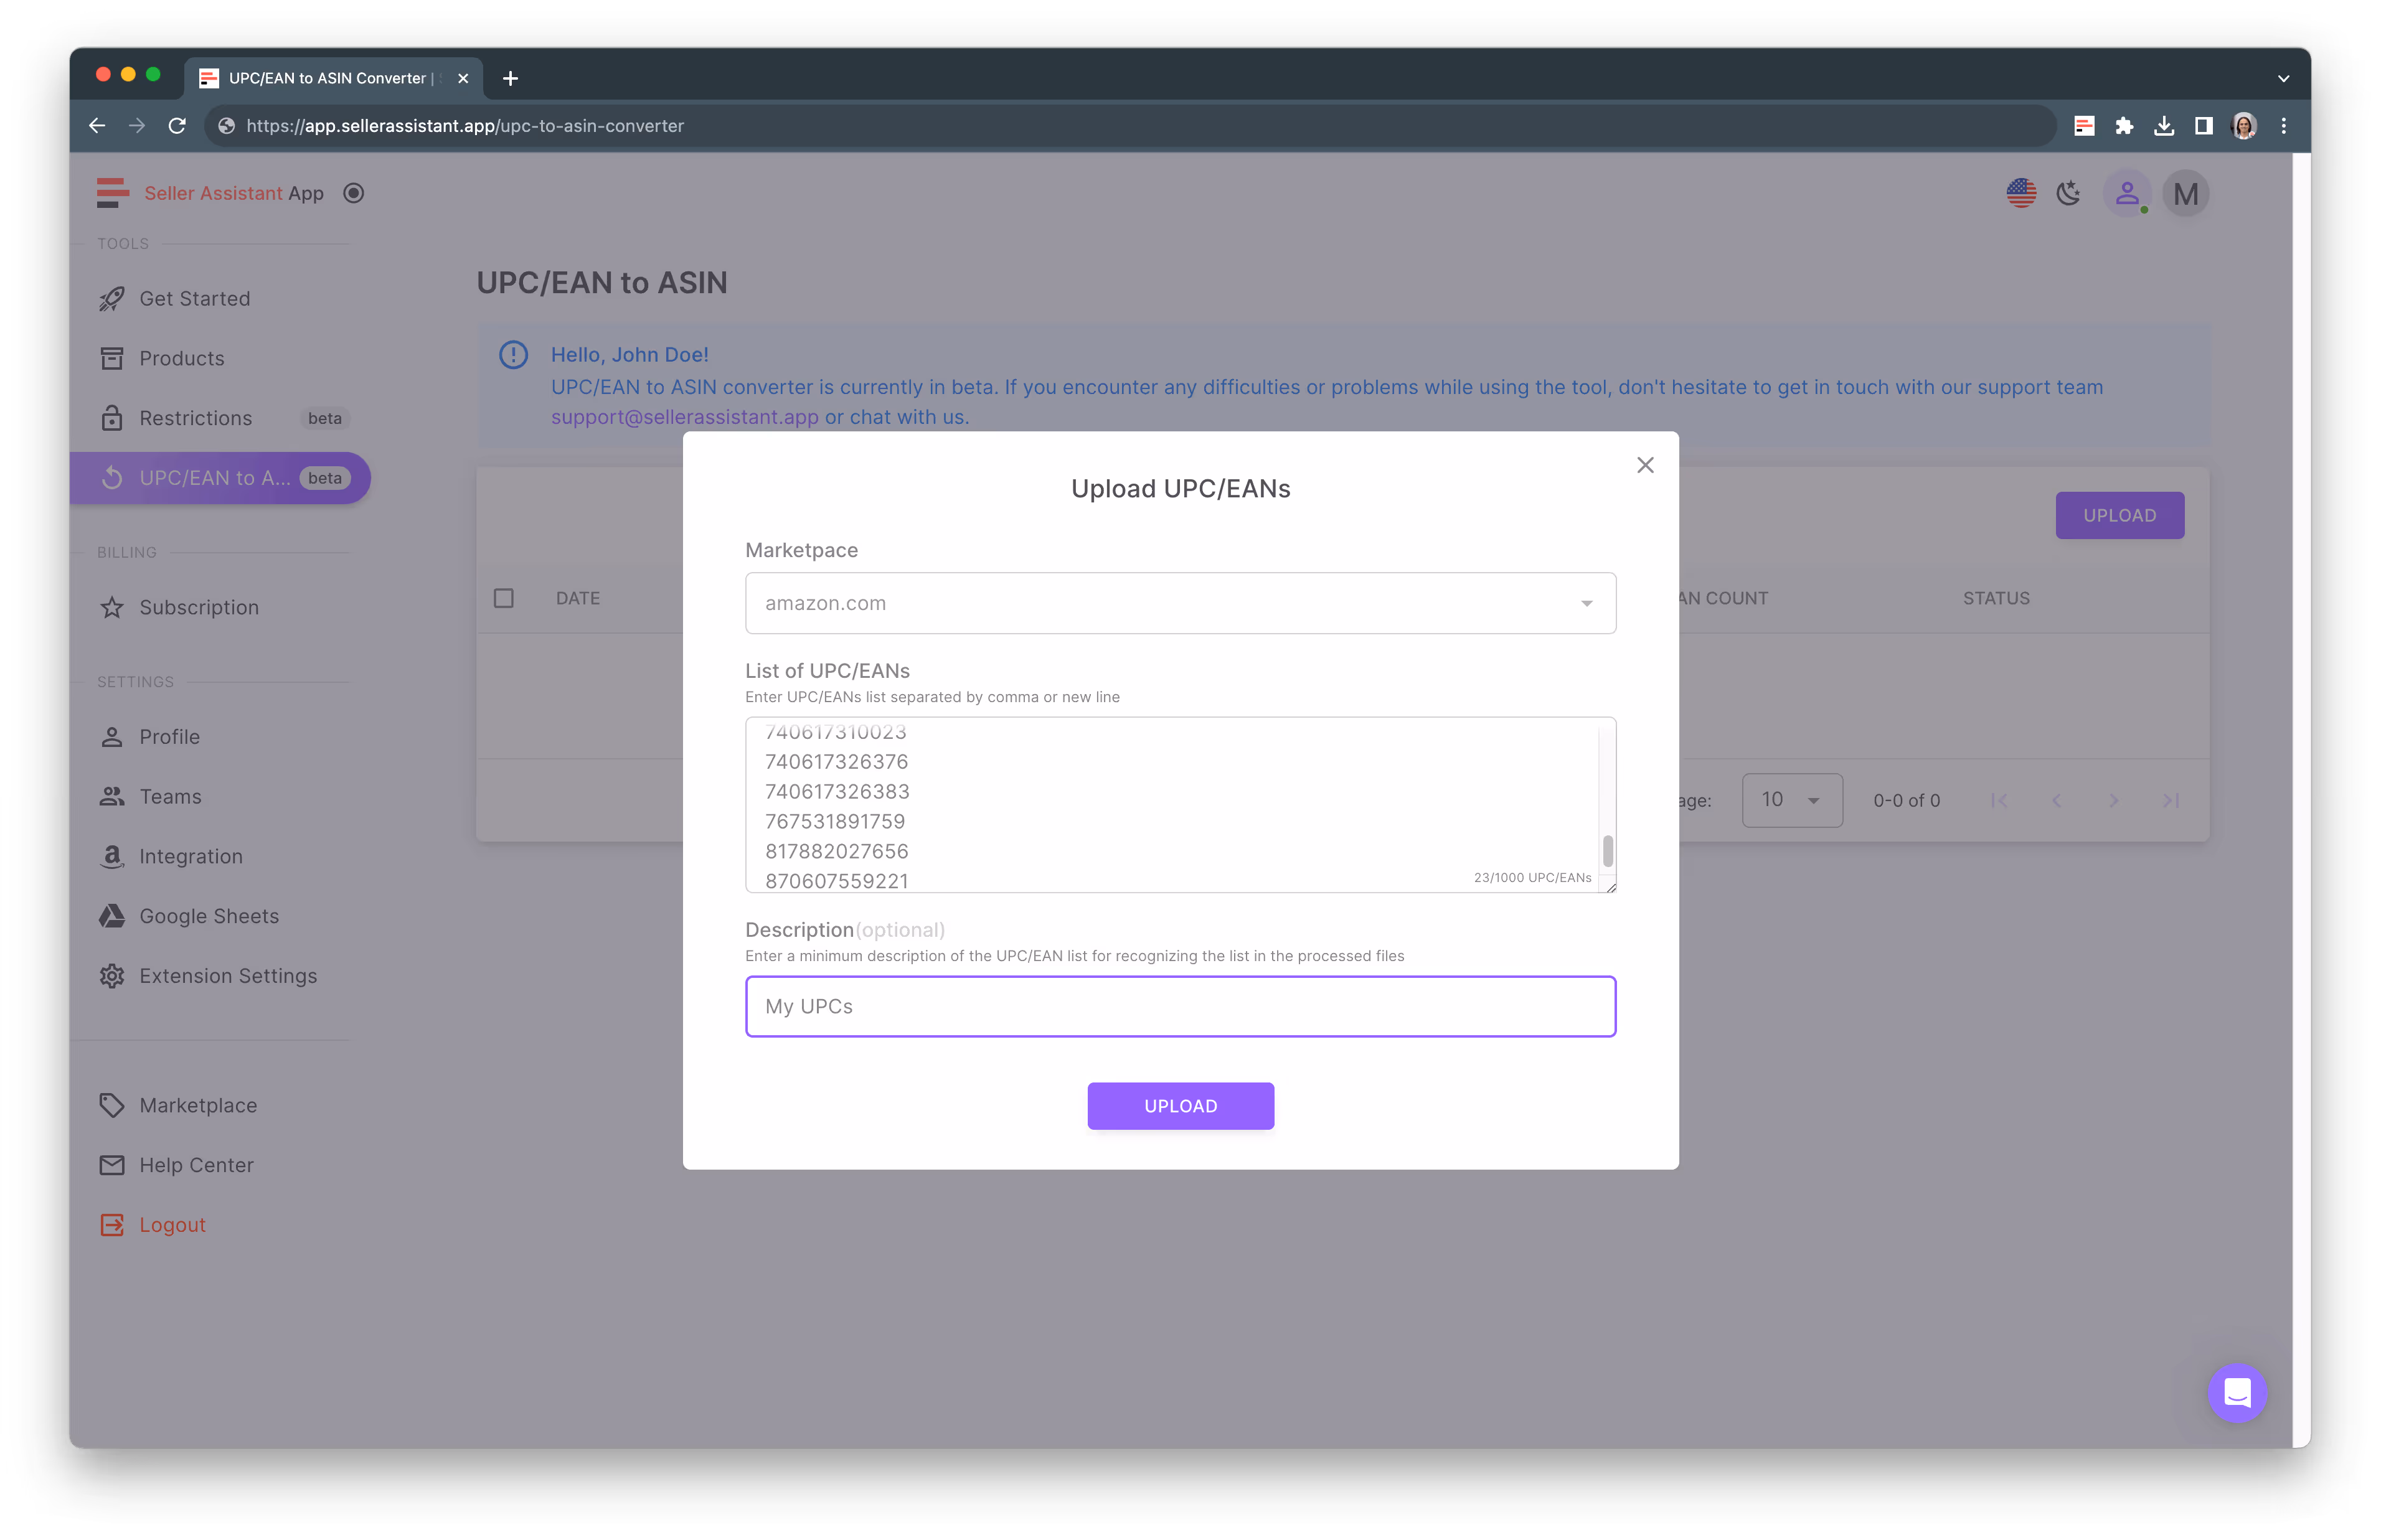Click the UPLOAD button in dialog
Image resolution: width=2381 pixels, height=1540 pixels.
[1180, 1106]
